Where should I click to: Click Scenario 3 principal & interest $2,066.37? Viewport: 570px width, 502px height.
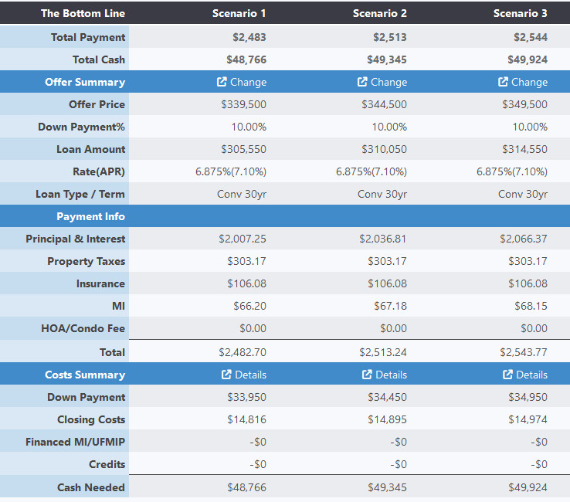(523, 239)
